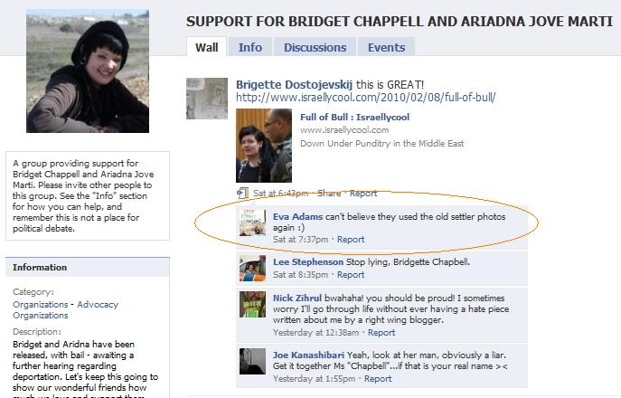Click Lee Stephenson's avatar thumbnail
621x398 pixels.
(x=253, y=268)
